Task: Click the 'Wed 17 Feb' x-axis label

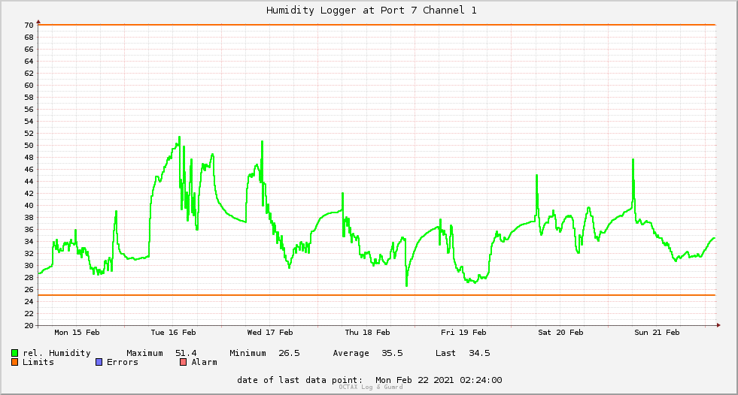Action: coord(269,333)
